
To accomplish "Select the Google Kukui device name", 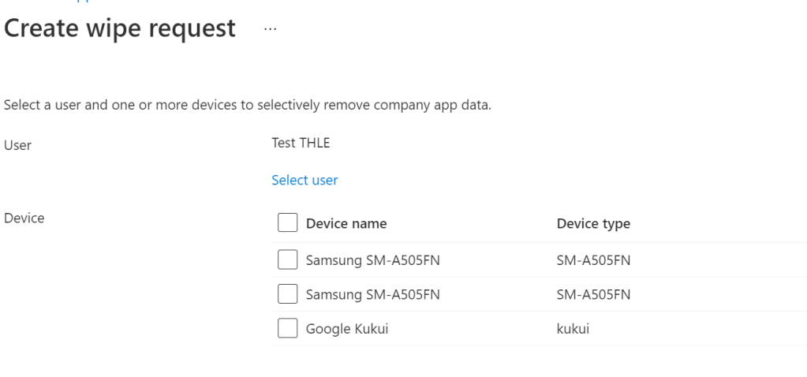I will pos(347,329).
